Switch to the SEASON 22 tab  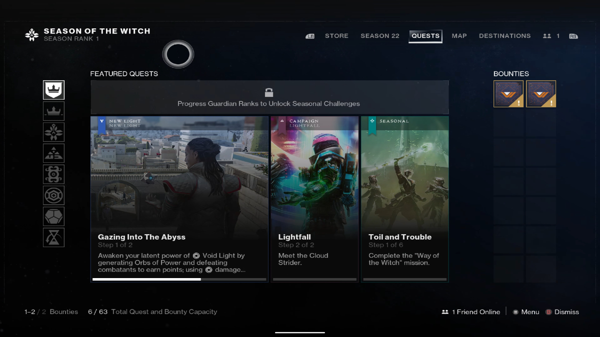tap(380, 35)
